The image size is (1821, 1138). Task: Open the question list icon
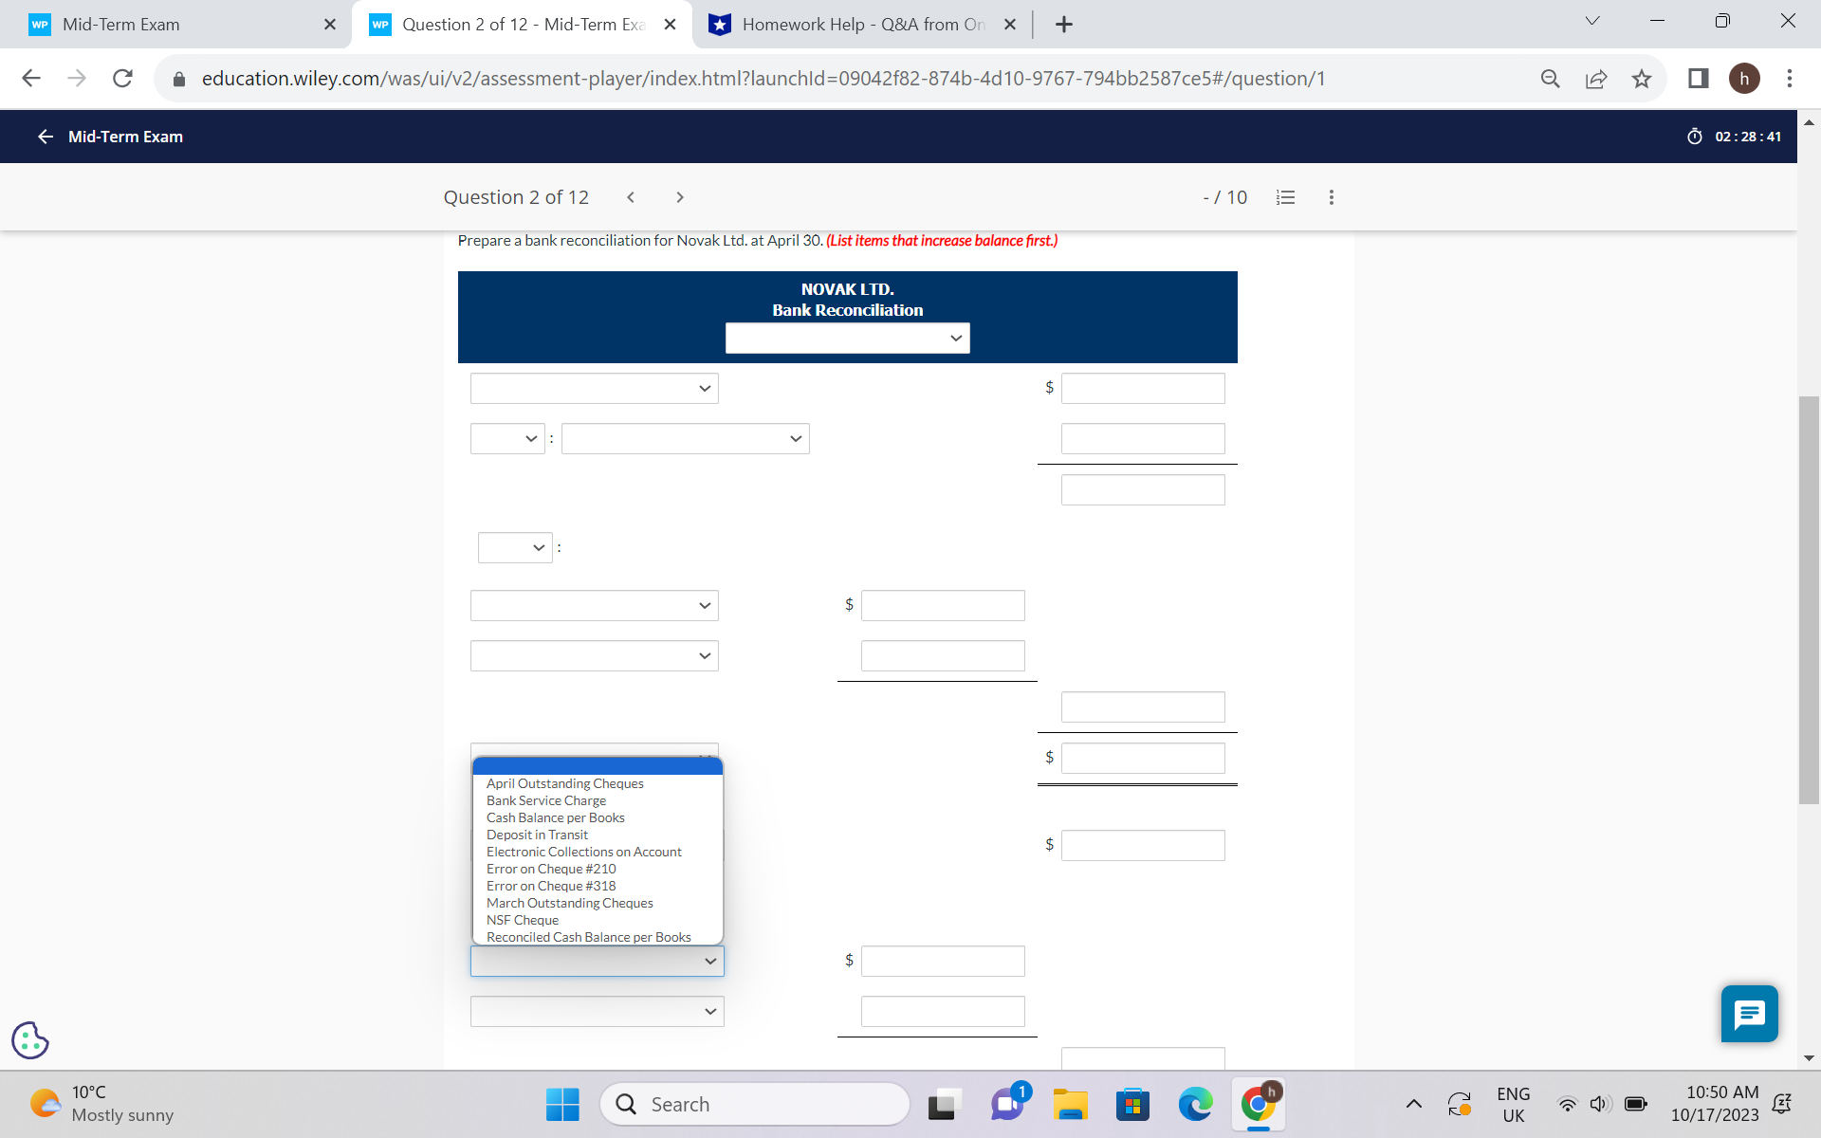point(1285,196)
